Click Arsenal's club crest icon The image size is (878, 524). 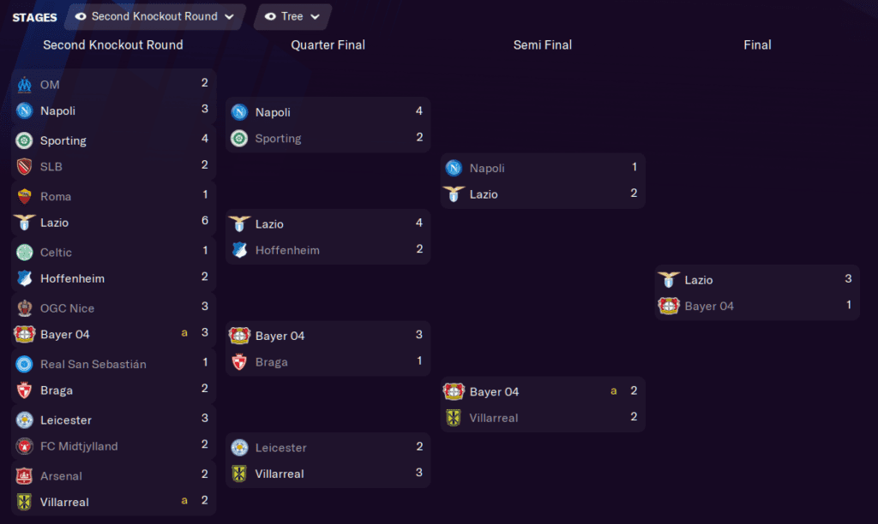tap(24, 475)
